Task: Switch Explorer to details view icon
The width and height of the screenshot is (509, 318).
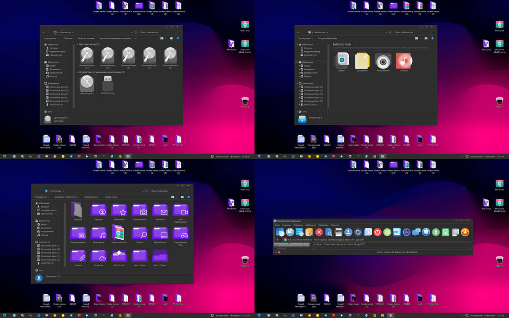Action: pyautogui.click(x=172, y=197)
